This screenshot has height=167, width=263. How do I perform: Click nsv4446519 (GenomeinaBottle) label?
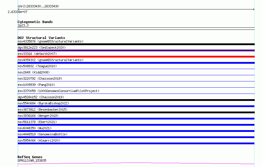coord(43,134)
